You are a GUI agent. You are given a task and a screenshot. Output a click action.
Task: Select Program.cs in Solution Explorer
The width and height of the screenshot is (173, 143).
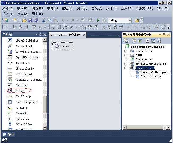[144, 59]
